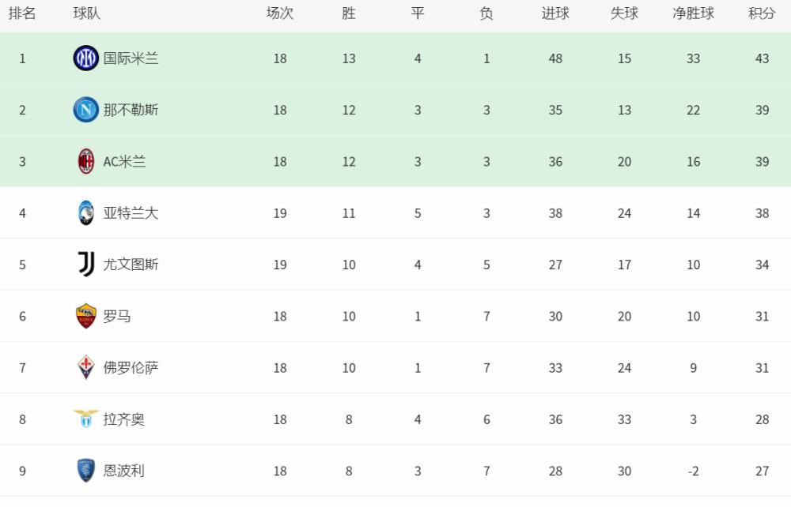Viewport: 791px width, 507px height.
Task: Click the Napoli club logo
Action: [x=85, y=110]
